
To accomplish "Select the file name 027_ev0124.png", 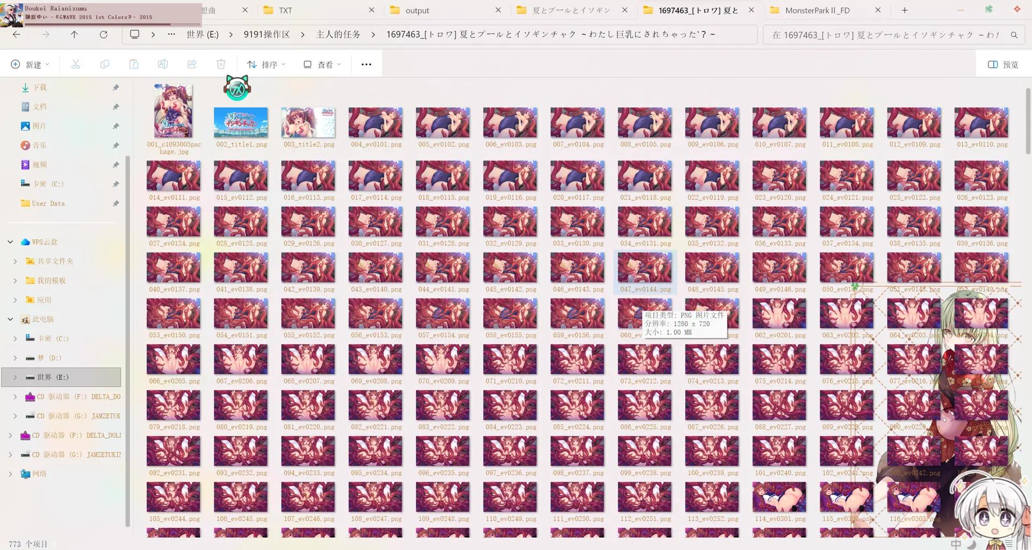I will tap(174, 244).
